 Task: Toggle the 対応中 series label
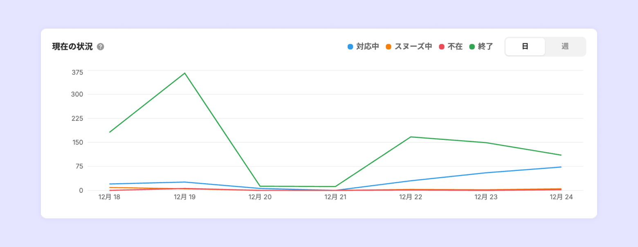click(367, 47)
